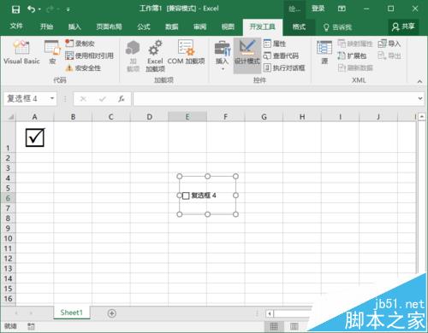The width and height of the screenshot is (428, 333).
Task: Open Excel Add-ins (Excel 加载项)
Action: [155, 55]
